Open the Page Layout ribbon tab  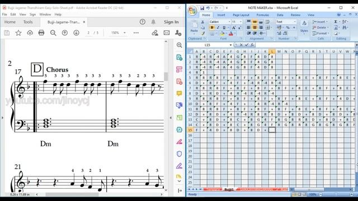coord(241,15)
